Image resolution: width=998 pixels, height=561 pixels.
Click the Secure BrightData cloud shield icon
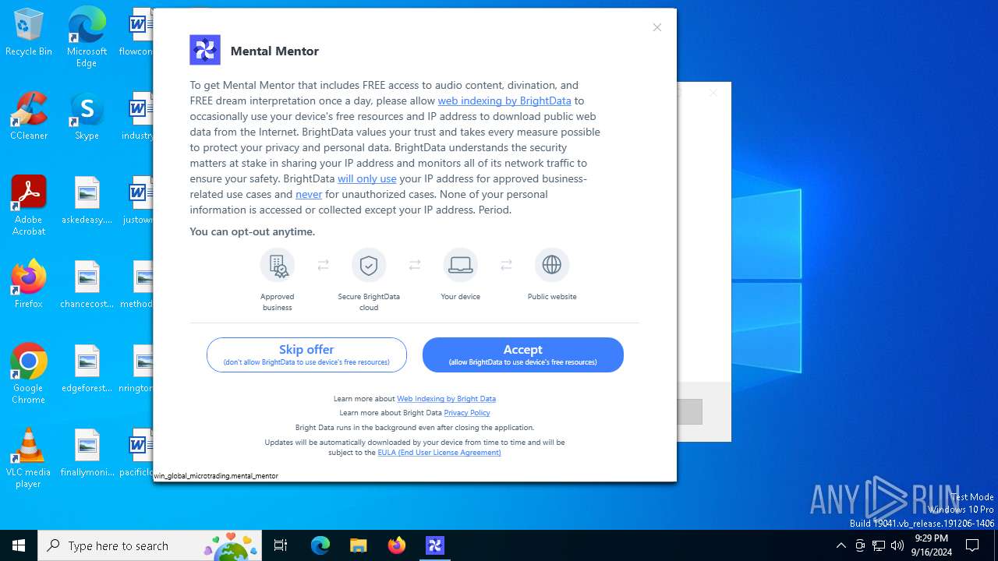pos(369,265)
